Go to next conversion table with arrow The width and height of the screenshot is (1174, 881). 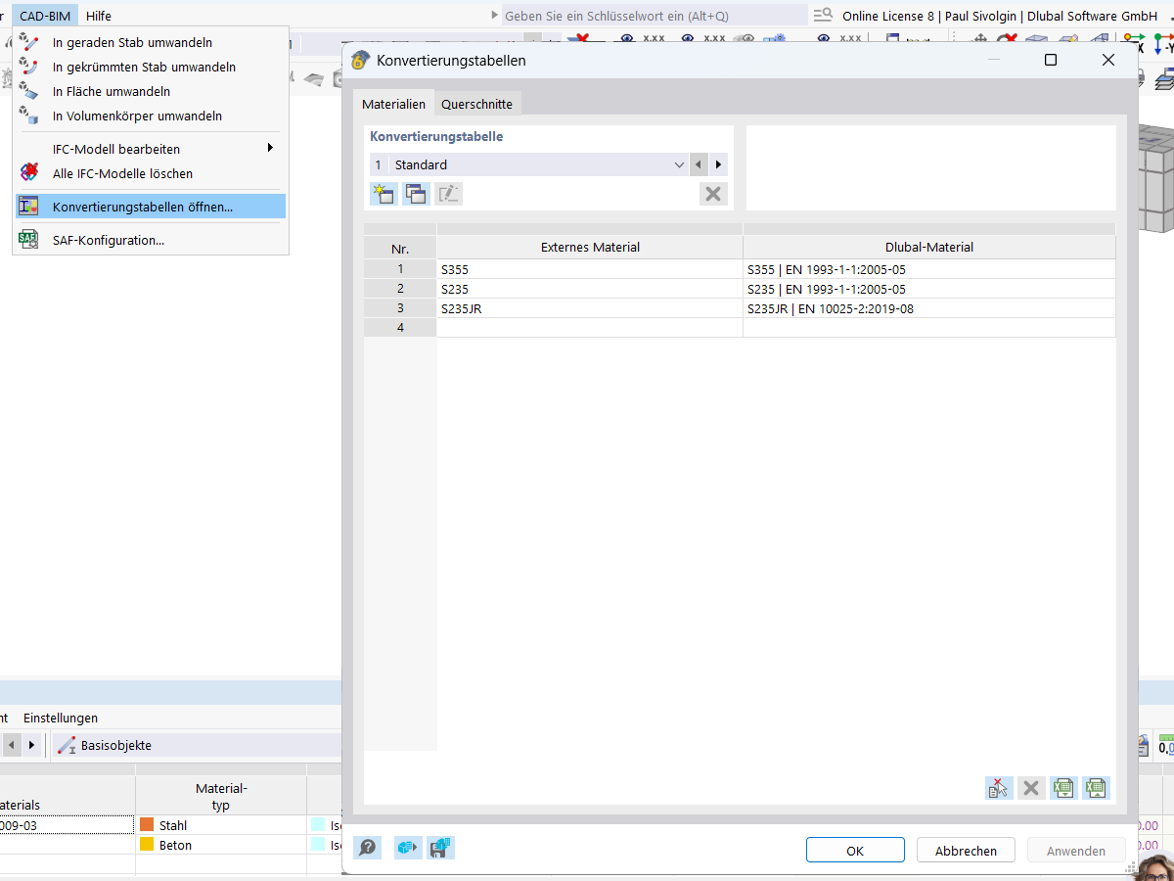pos(717,164)
